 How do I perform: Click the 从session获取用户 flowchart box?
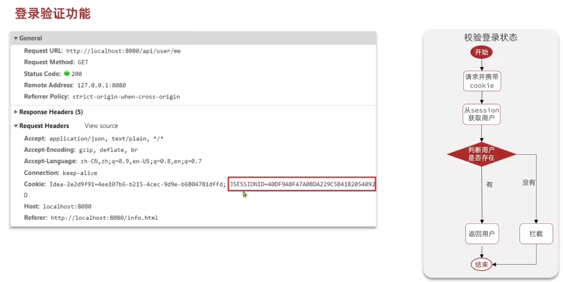pyautogui.click(x=481, y=114)
